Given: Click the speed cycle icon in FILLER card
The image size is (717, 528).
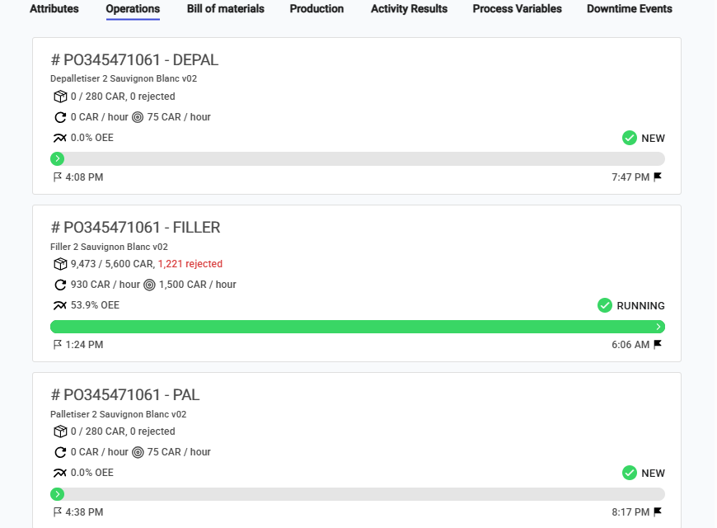Looking at the screenshot, I should [59, 285].
